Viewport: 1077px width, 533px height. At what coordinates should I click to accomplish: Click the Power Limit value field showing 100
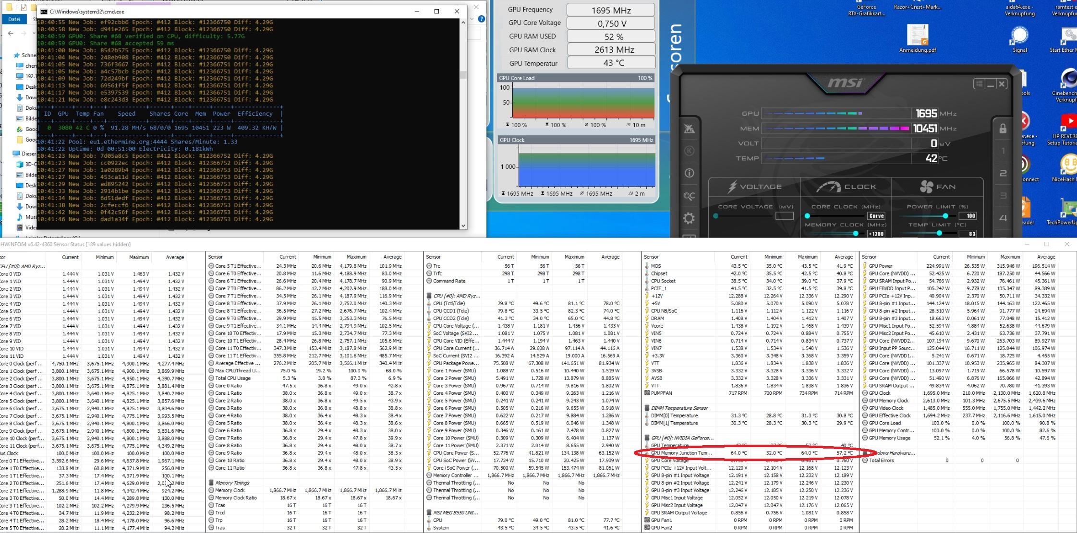point(968,216)
